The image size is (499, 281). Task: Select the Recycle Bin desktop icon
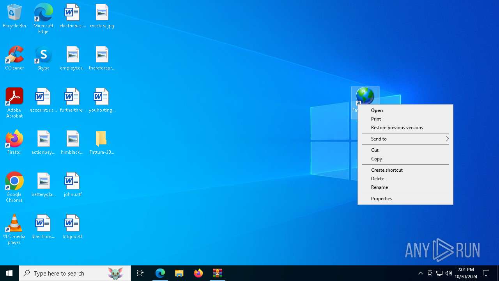14,16
